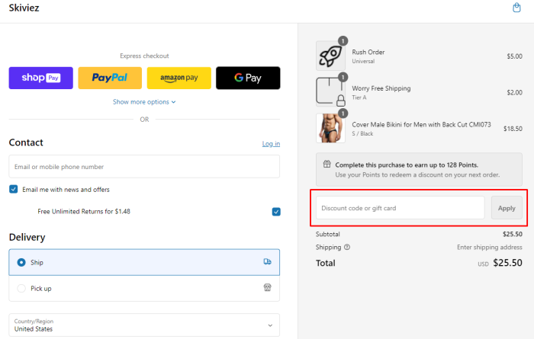Image resolution: width=534 pixels, height=339 pixels.
Task: Click the shipping truck icon
Action: tap(267, 261)
